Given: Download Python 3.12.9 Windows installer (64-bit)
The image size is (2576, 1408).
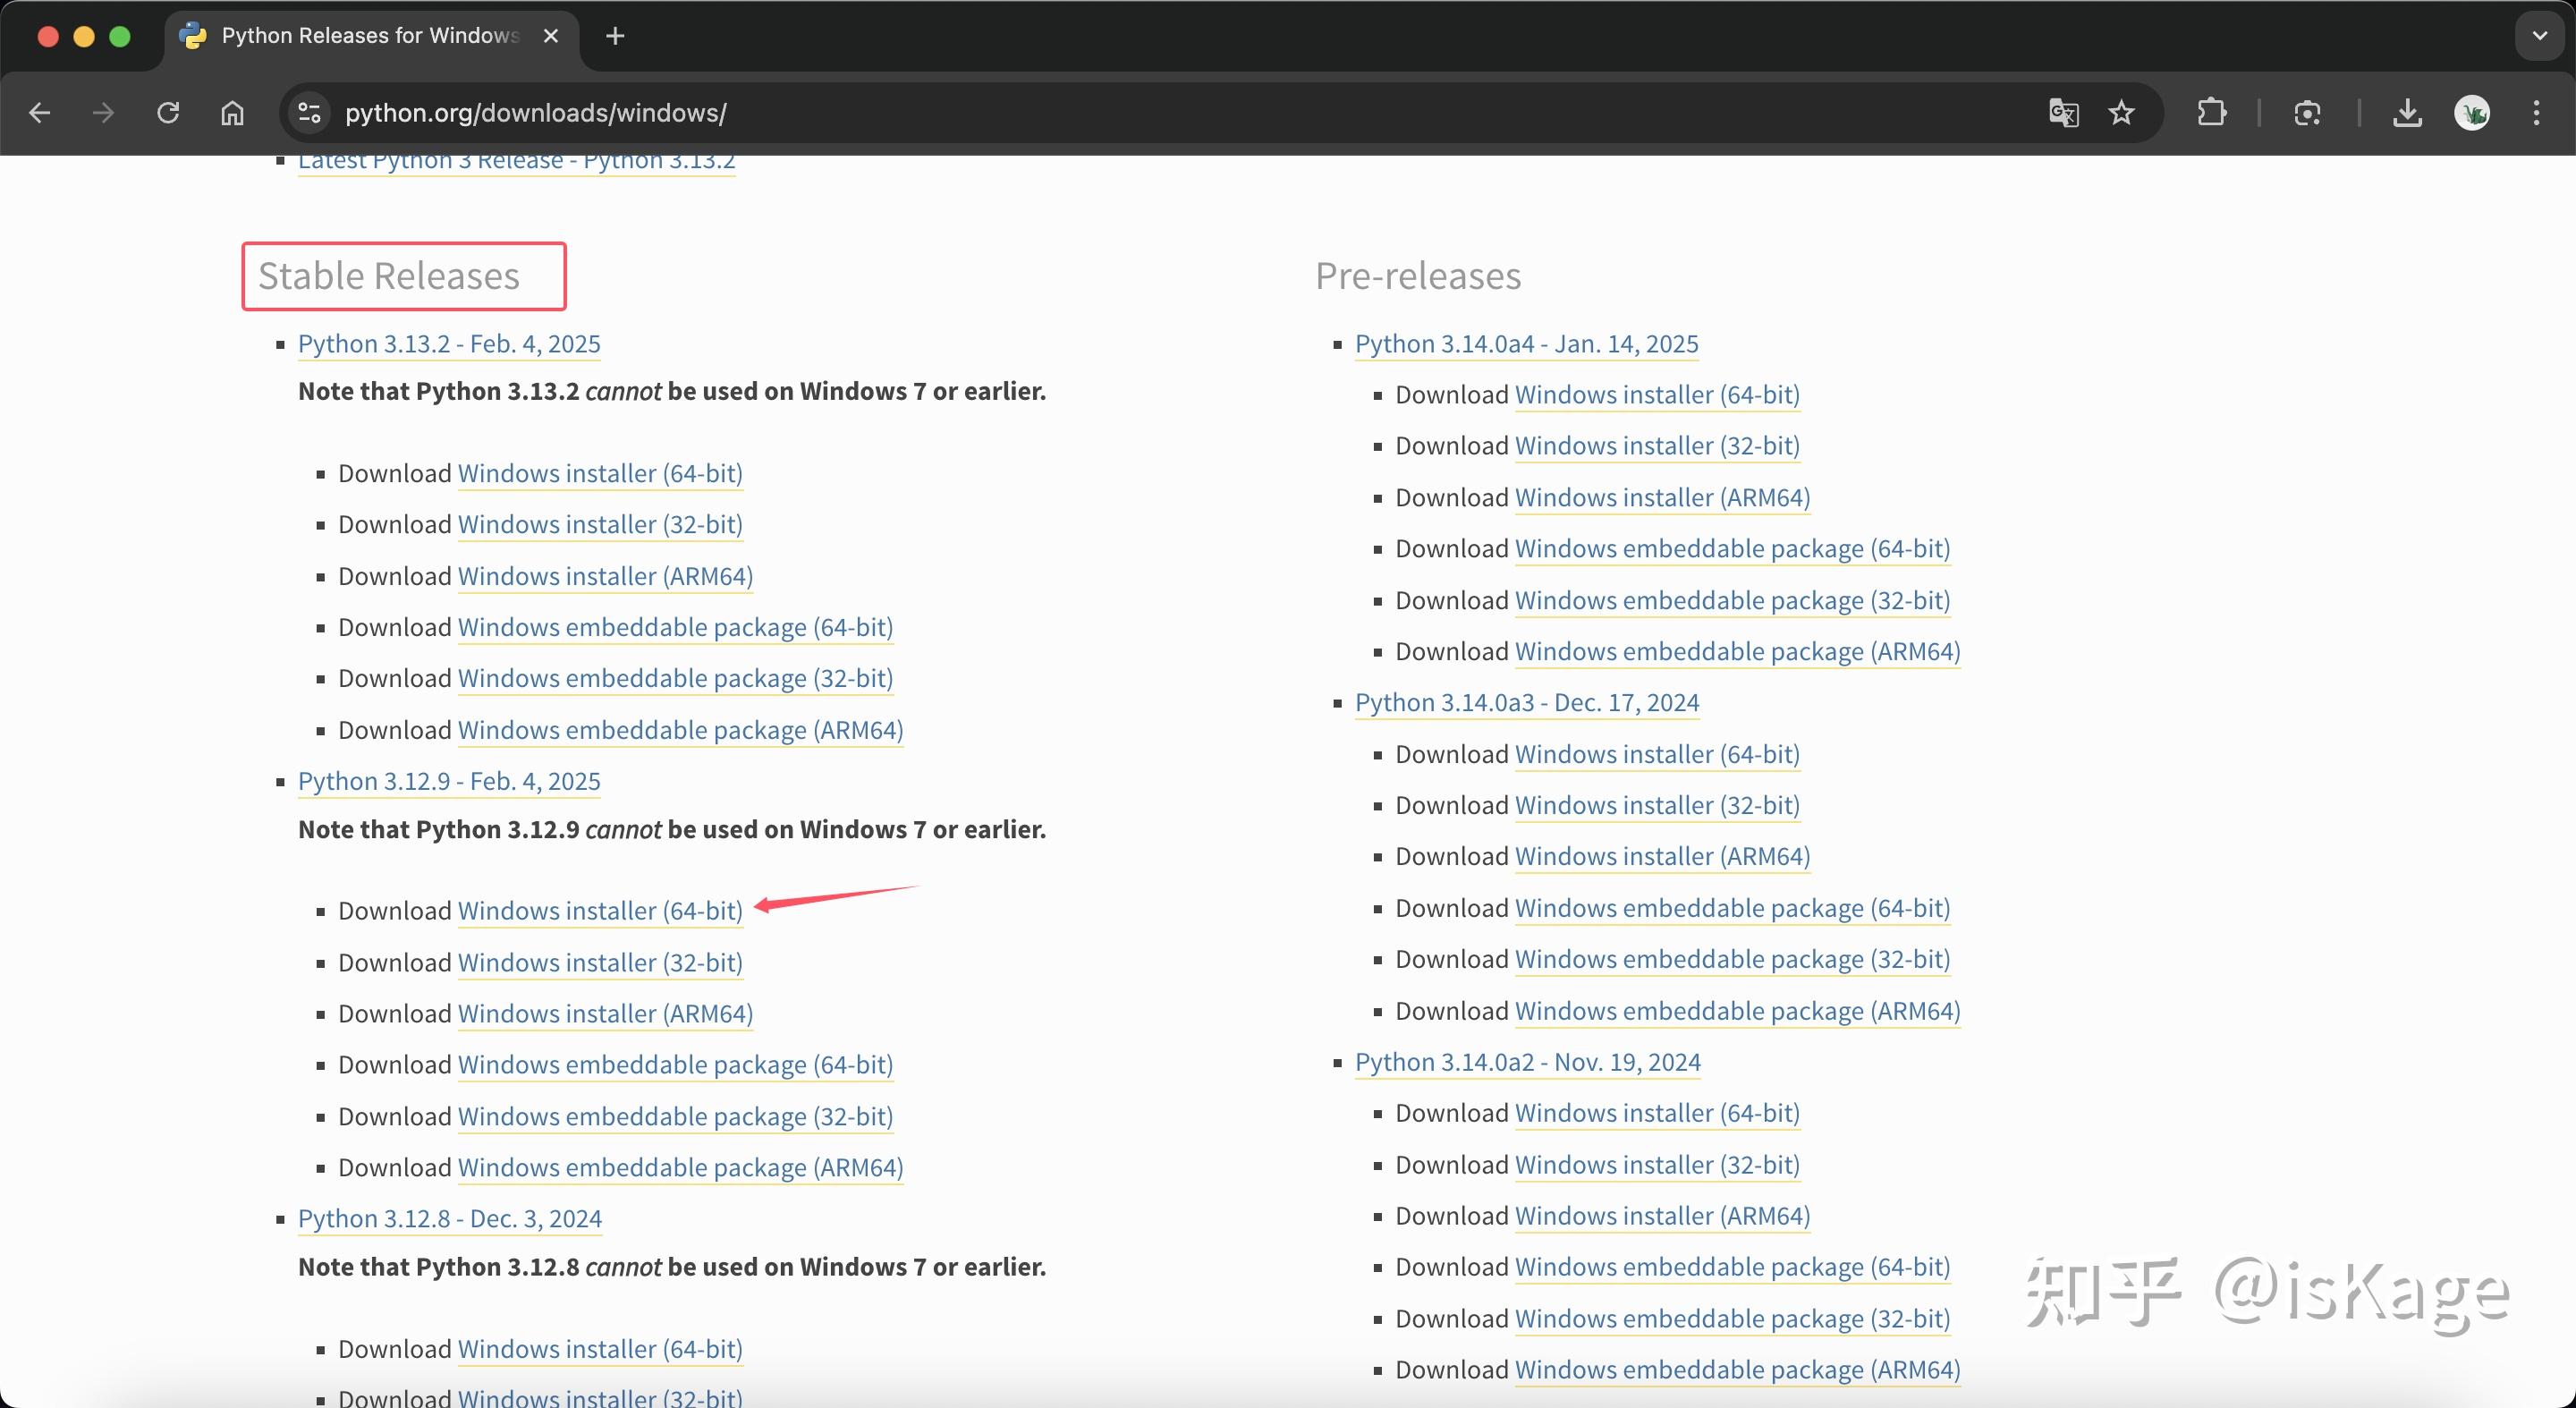Looking at the screenshot, I should (x=600, y=911).
